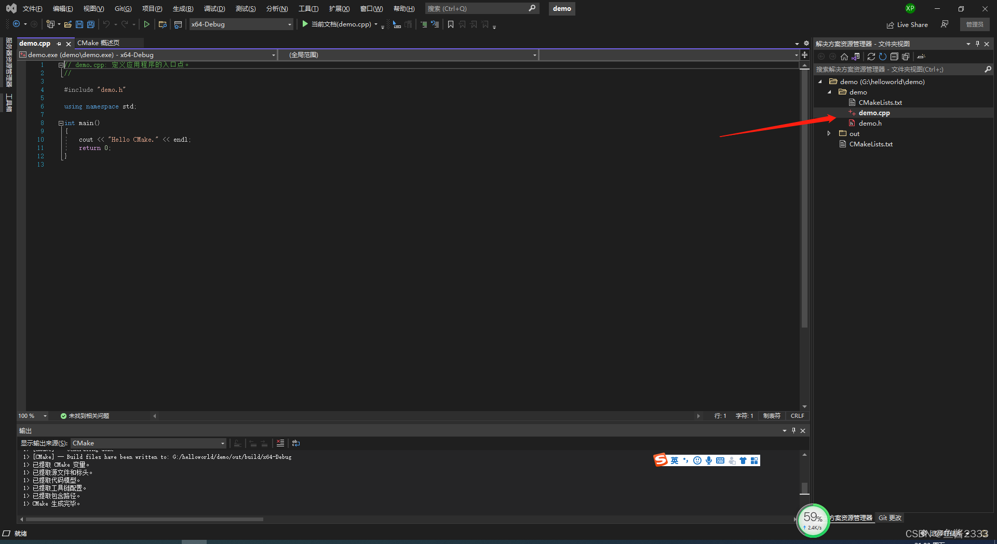Viewport: 997px width, 544px height.
Task: Open the 生成(B) build menu
Action: [x=183, y=9]
